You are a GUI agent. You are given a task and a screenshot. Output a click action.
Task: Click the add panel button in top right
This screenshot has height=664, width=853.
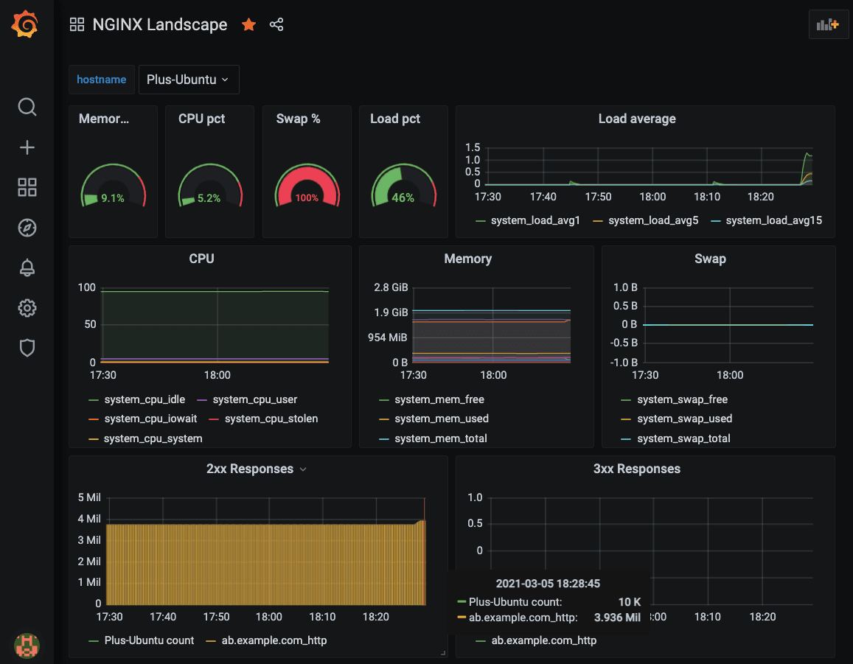coord(829,24)
